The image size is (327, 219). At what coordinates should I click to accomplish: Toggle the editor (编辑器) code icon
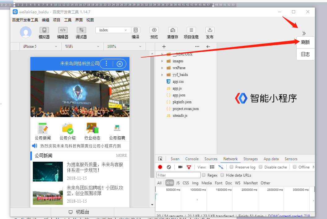point(63,30)
